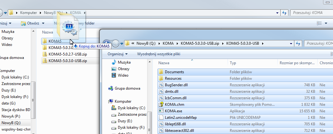The height and width of the screenshot is (134, 333).
Task: Click the Muzyka library icon in front window
Action: (x=114, y=62)
